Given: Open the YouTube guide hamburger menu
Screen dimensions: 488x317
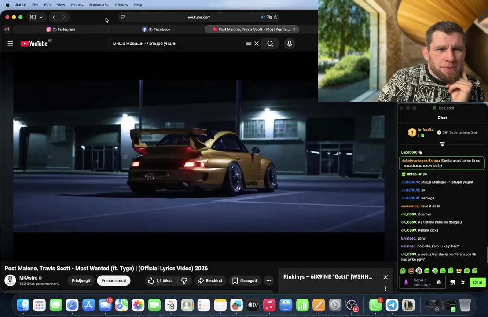Looking at the screenshot, I should pyautogui.click(x=10, y=44).
